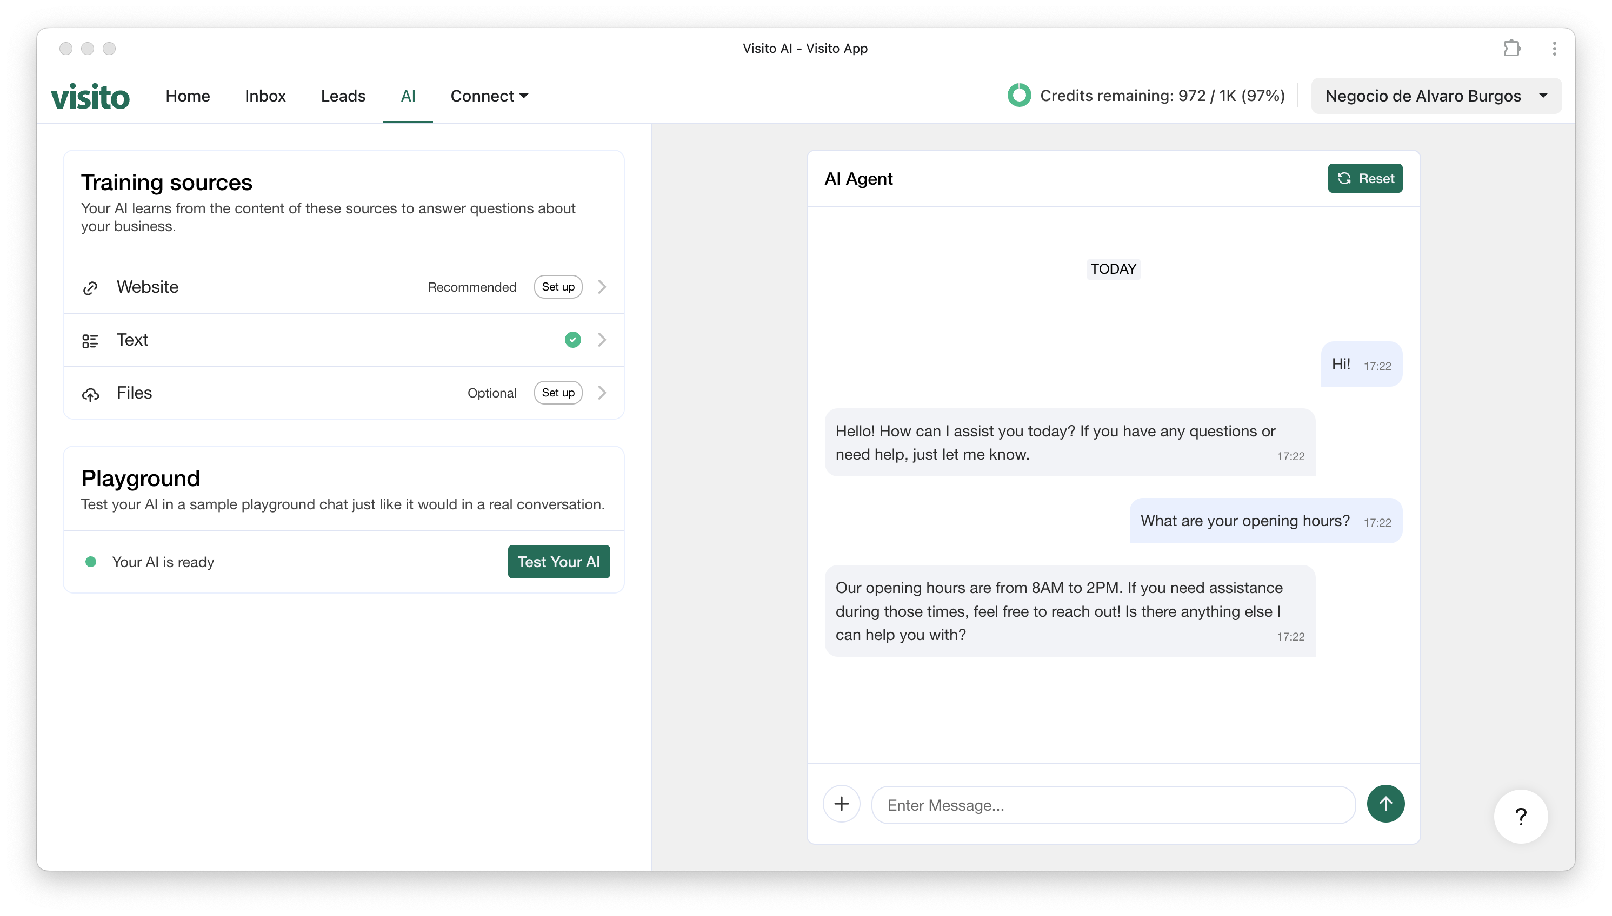Click the send message arrow icon
Screen dimensions: 1612x916
(x=1387, y=804)
